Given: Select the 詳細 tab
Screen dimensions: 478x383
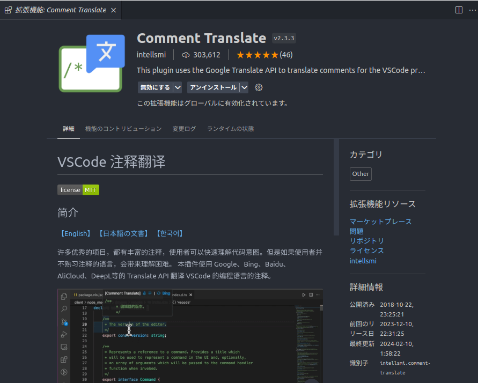Looking at the screenshot, I should (x=69, y=129).
